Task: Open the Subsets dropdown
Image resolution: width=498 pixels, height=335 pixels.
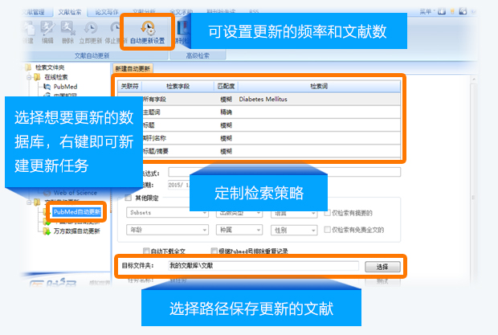Action: click(x=167, y=212)
